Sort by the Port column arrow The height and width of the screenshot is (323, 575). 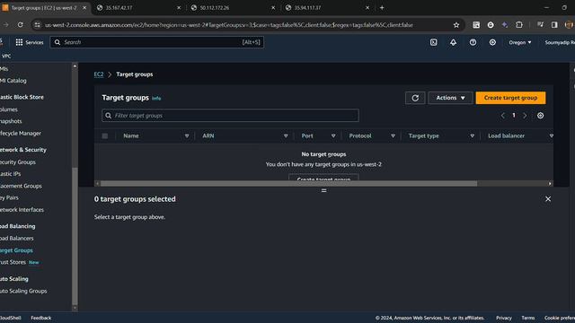click(333, 135)
